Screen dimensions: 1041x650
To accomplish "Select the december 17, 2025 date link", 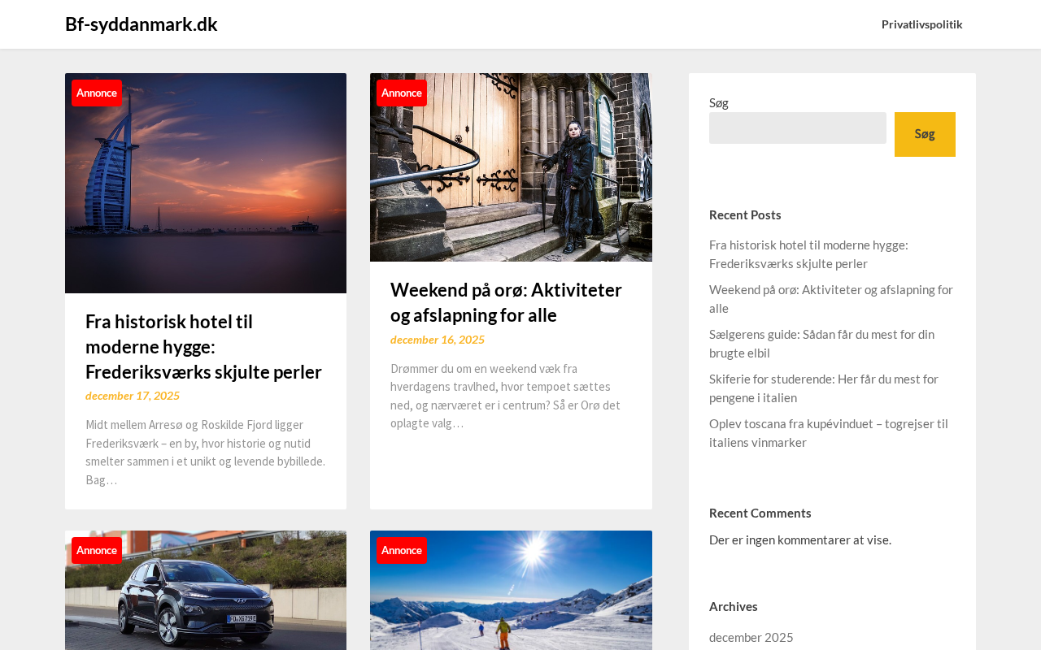I will pyautogui.click(x=133, y=396).
